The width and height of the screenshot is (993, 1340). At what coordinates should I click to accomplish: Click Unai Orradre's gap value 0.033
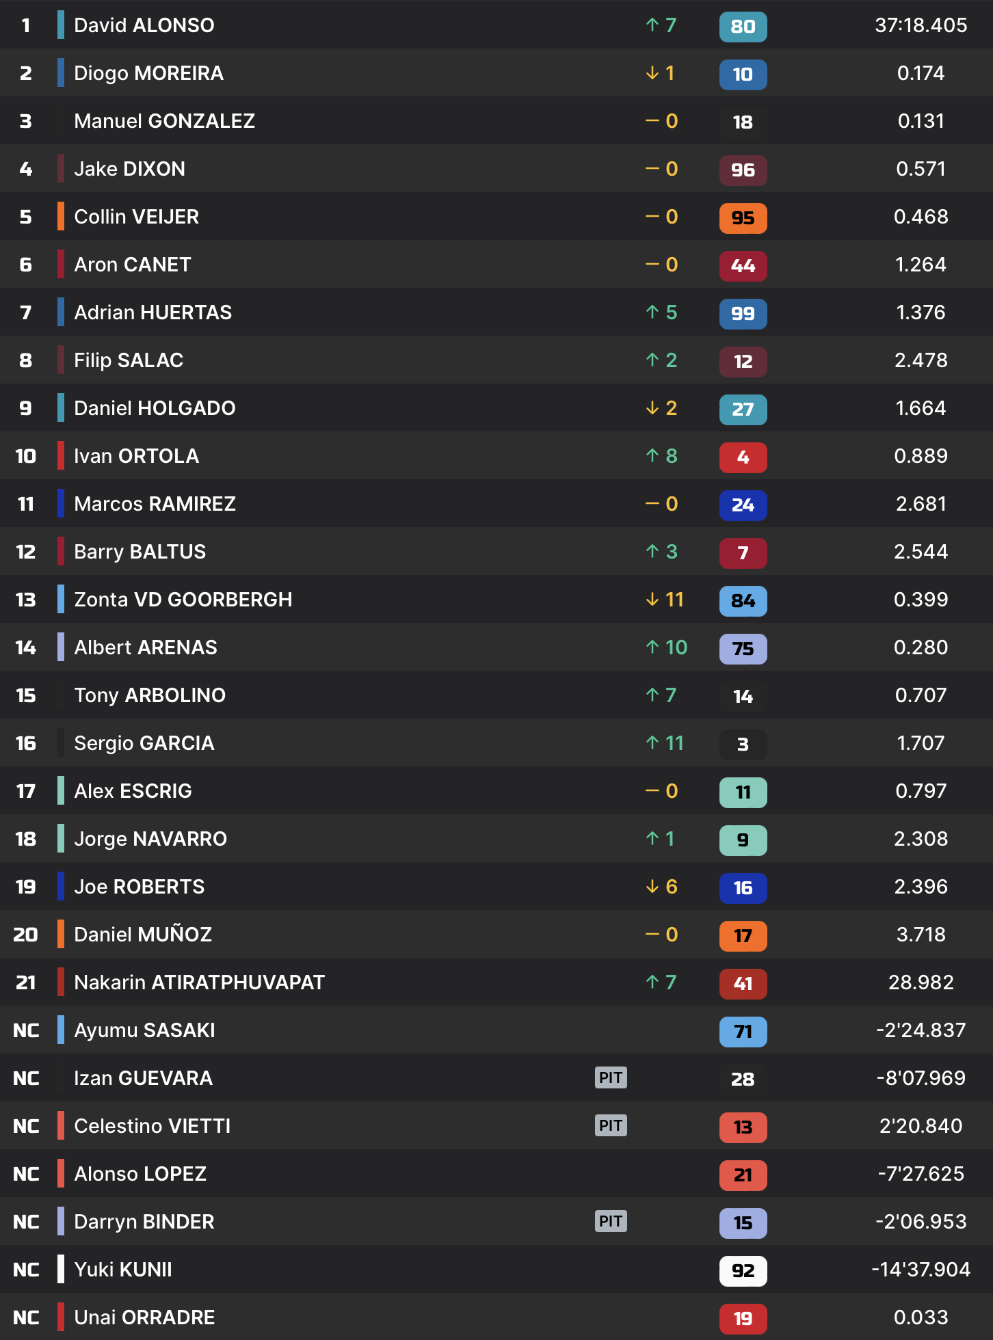tap(921, 1317)
